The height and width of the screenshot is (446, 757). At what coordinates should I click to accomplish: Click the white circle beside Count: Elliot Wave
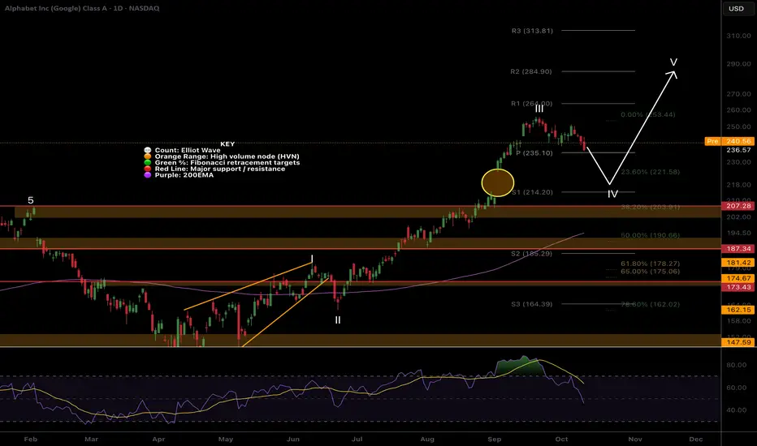pyautogui.click(x=148, y=151)
